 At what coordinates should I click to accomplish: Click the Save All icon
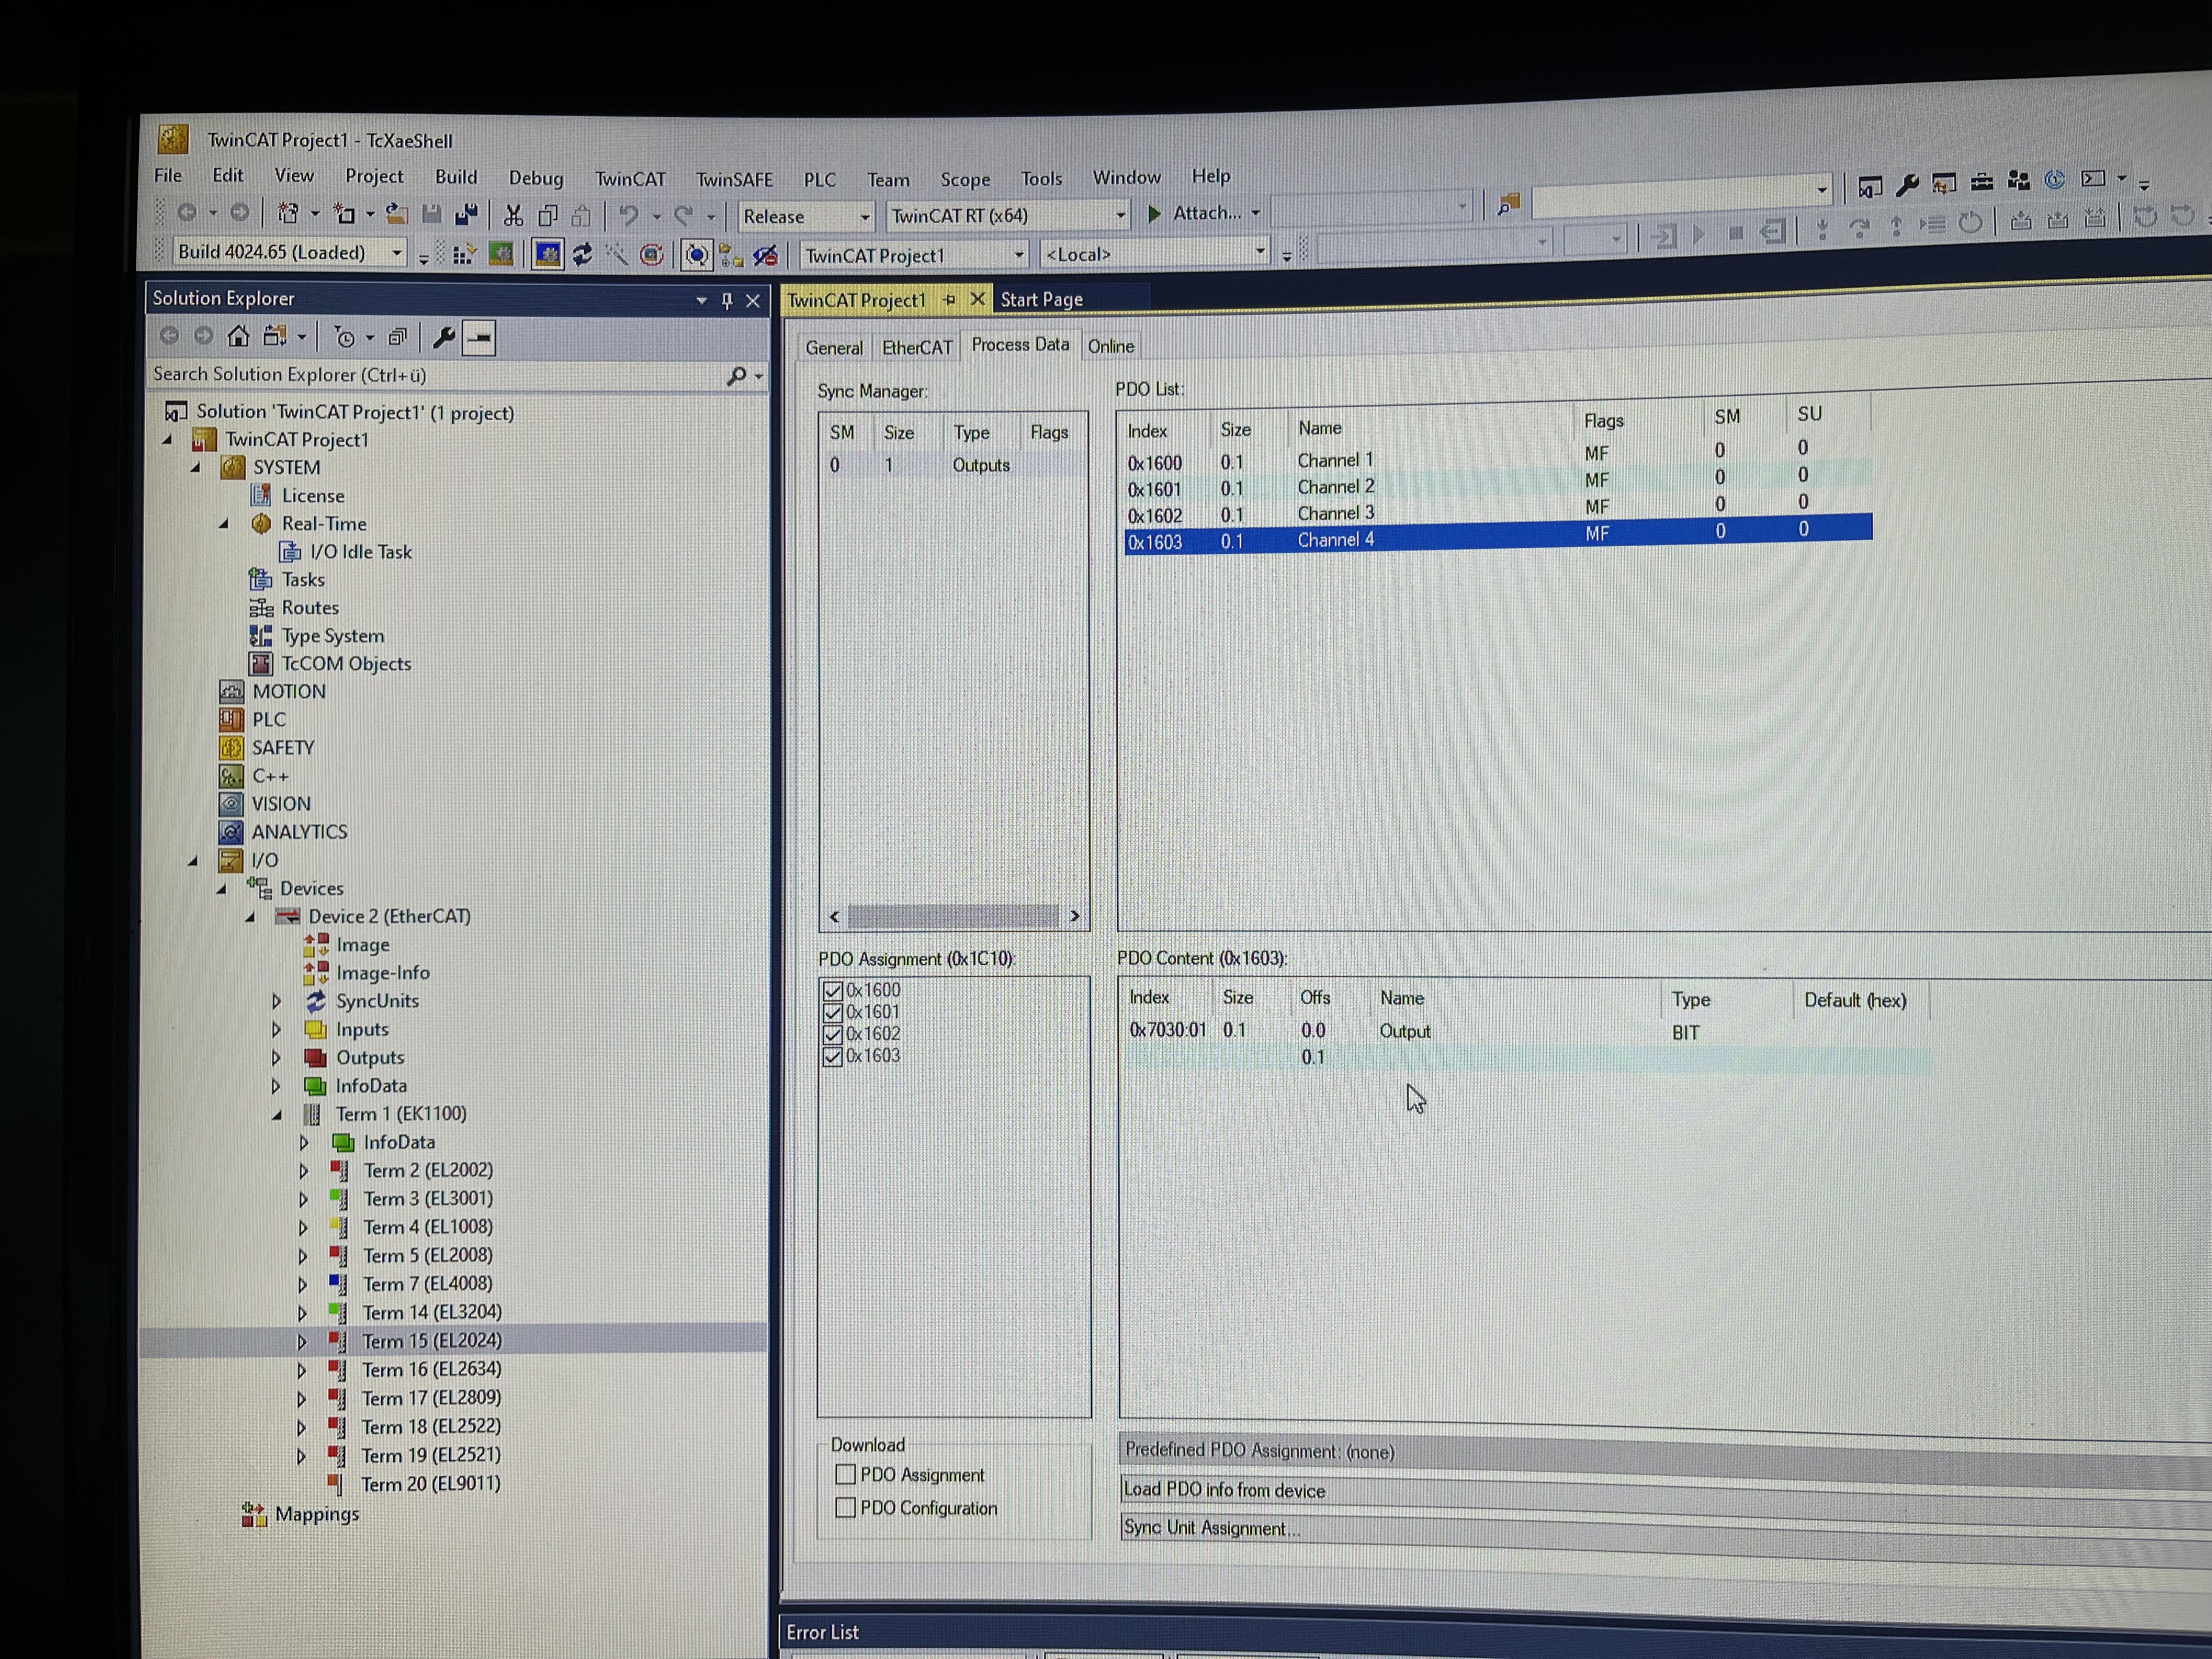coord(466,215)
